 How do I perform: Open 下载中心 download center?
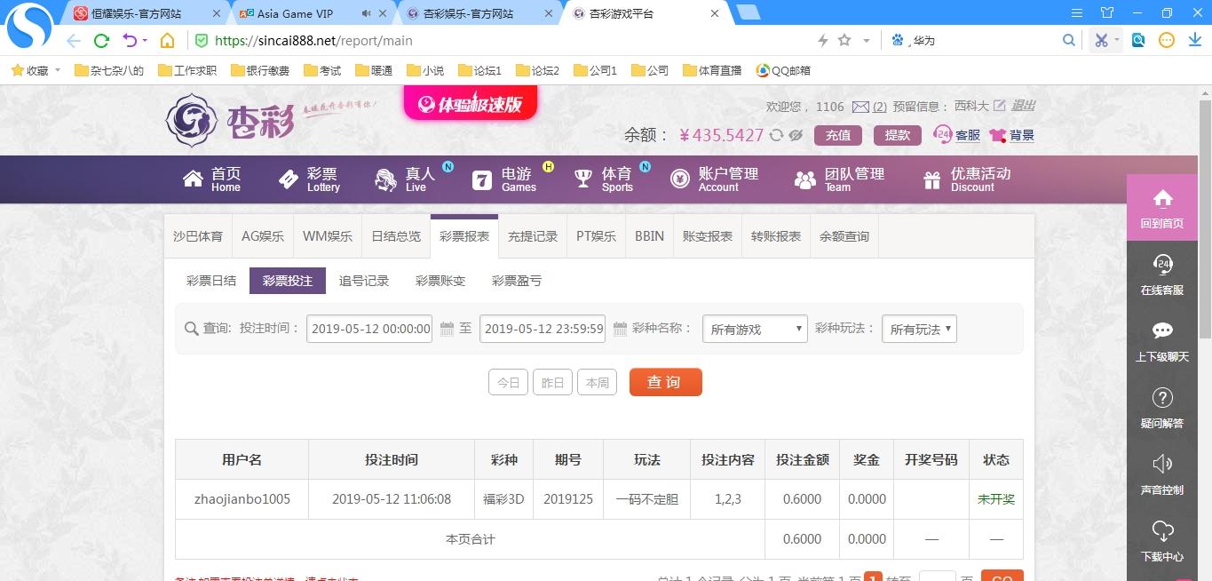(x=1162, y=541)
